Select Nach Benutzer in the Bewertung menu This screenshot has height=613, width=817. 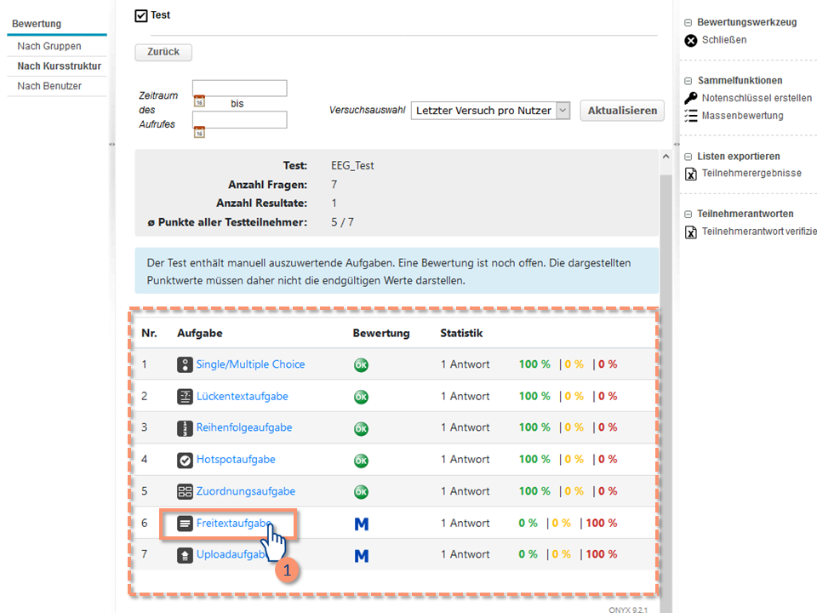pyautogui.click(x=49, y=86)
